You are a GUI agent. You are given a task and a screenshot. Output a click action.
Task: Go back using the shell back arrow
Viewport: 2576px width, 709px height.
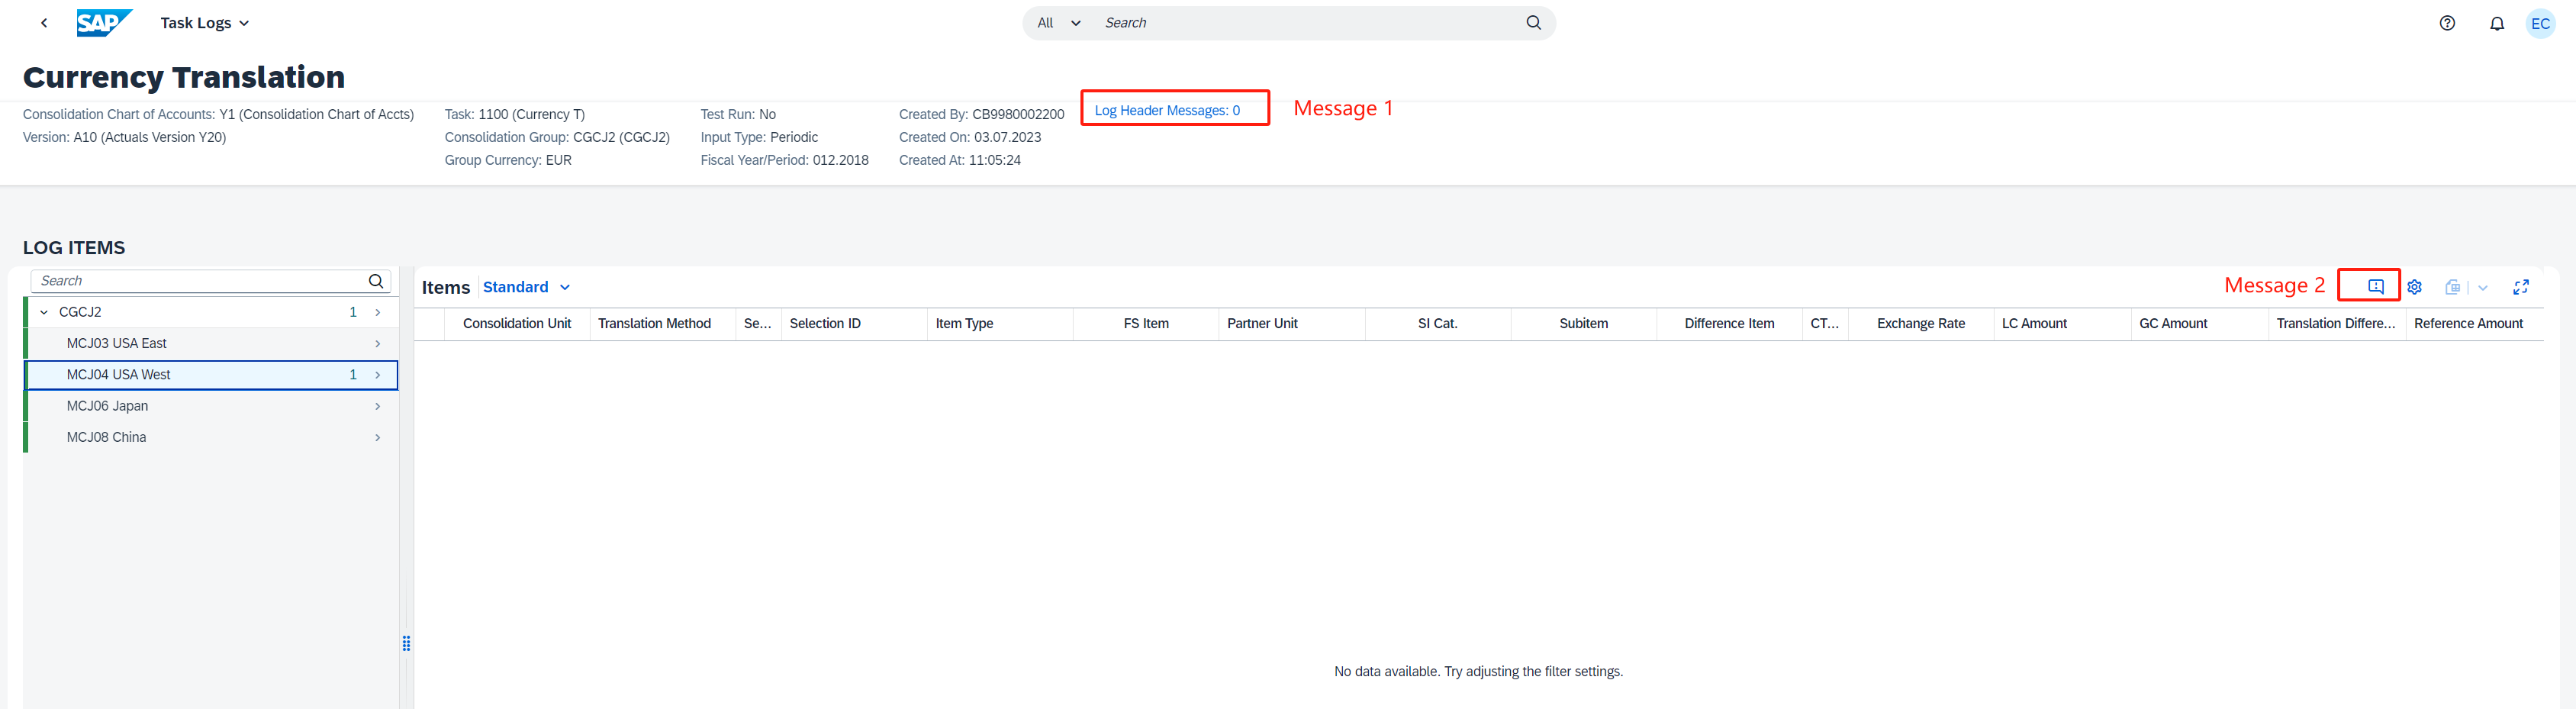pyautogui.click(x=44, y=23)
